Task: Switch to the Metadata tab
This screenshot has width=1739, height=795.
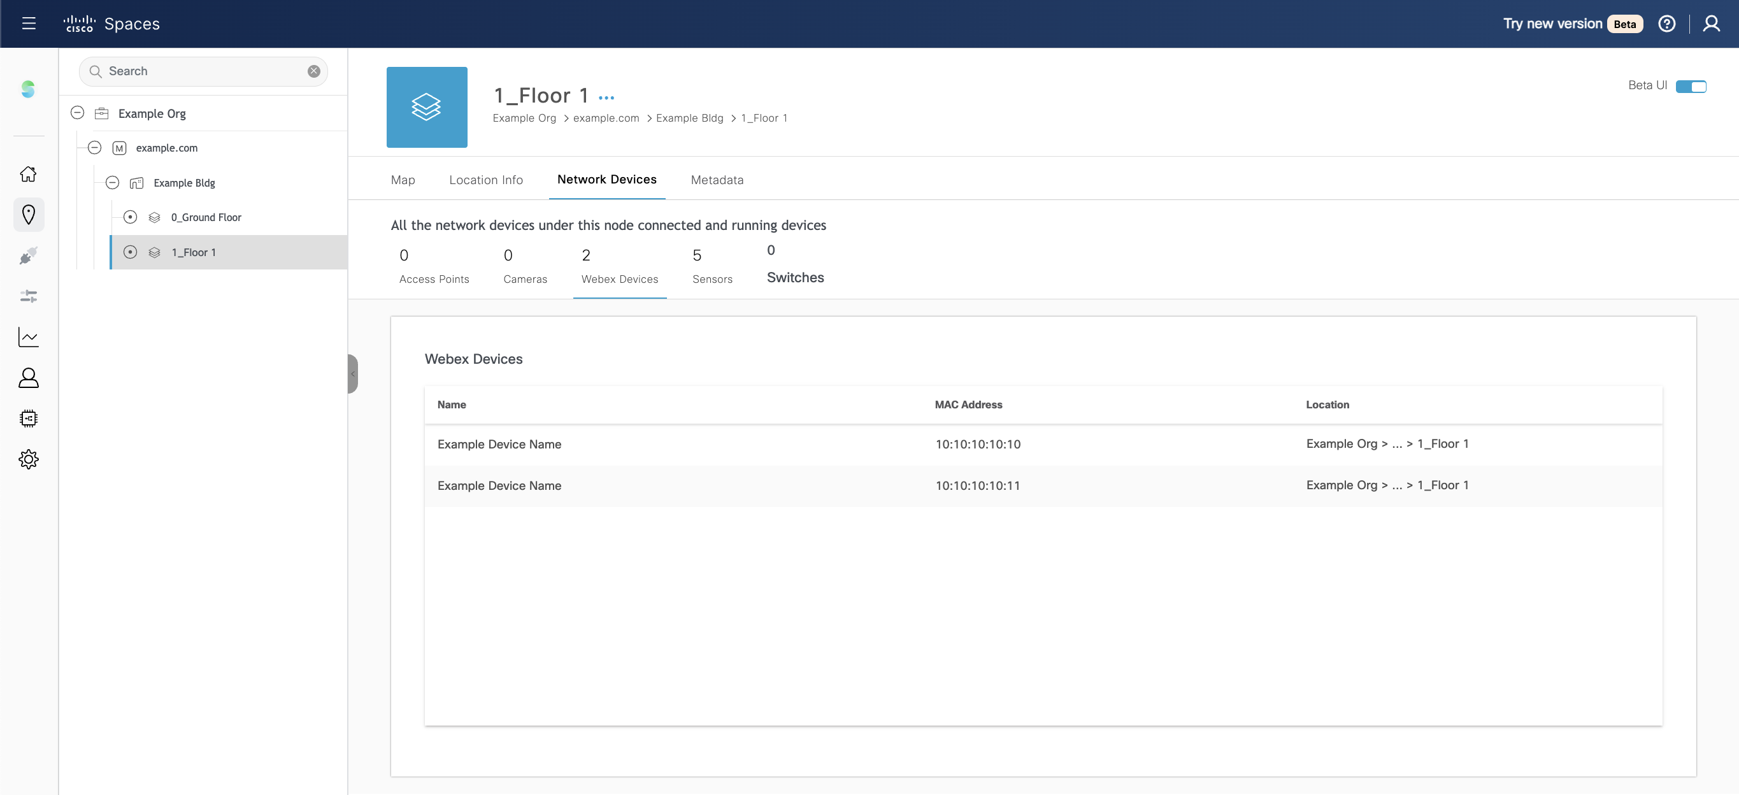Action: point(716,180)
